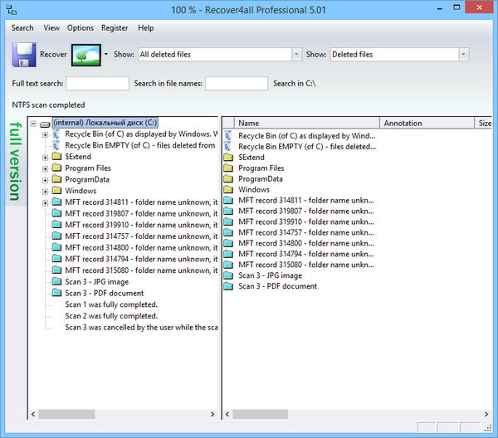This screenshot has height=438, width=498.
Task: Click the picture preview icon in toolbar
Action: 85,55
